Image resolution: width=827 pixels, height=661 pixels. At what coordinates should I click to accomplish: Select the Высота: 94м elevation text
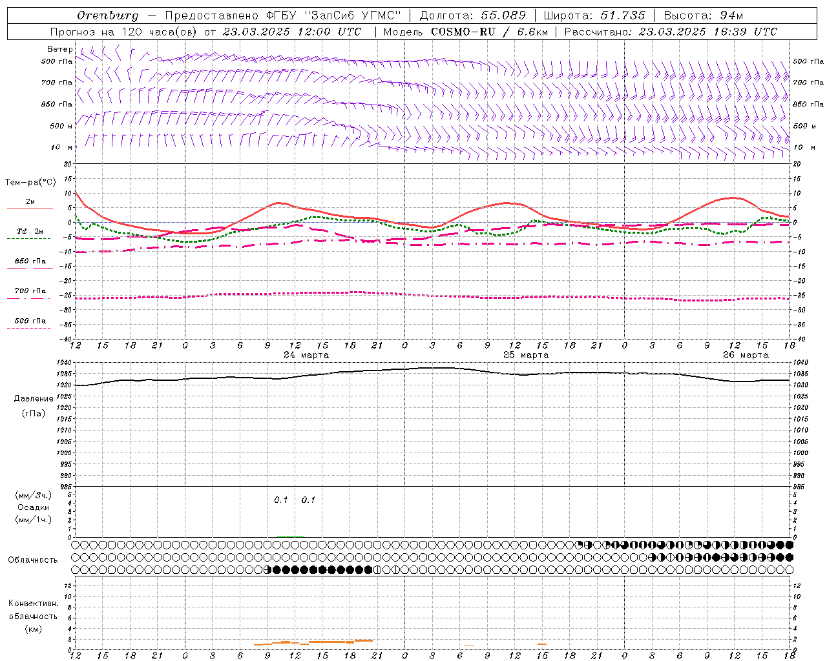[704, 15]
